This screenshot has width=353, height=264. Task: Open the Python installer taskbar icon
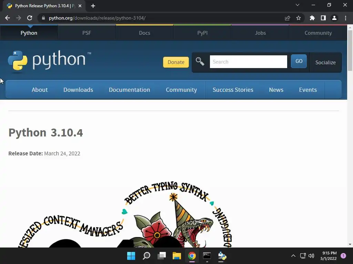(x=222, y=256)
